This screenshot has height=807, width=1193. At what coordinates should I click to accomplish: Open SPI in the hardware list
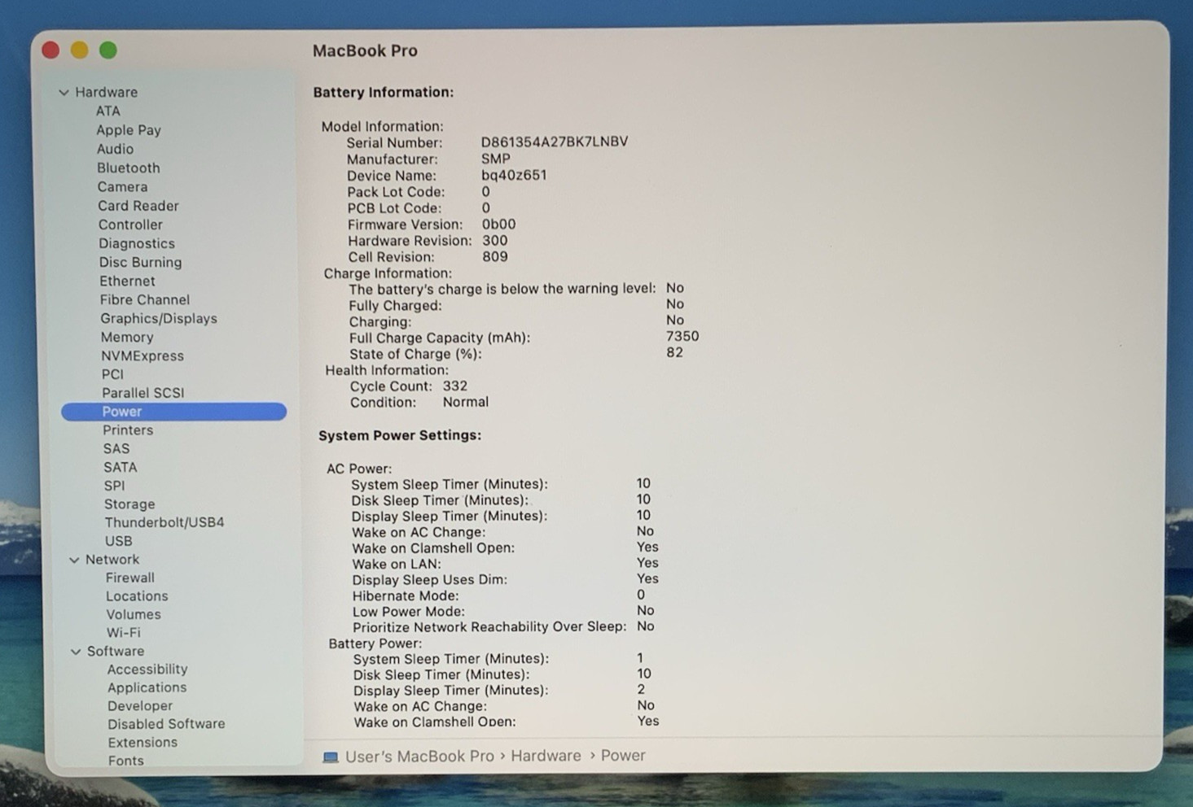tap(114, 486)
